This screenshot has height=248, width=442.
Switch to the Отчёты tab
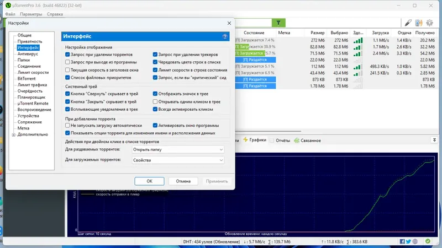click(280, 141)
